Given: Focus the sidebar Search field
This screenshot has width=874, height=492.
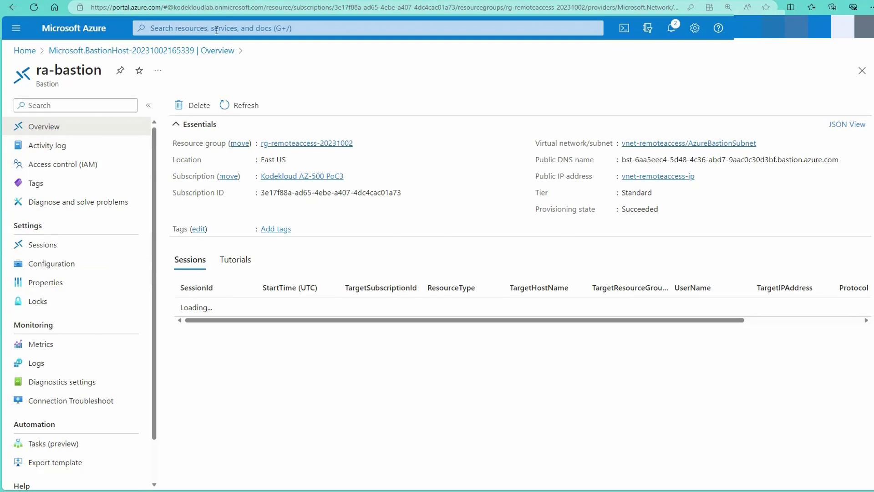Looking at the screenshot, I should pyautogui.click(x=76, y=105).
